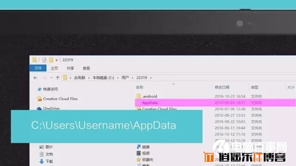The image size is (296, 166).
Task: Expand chevron after 此电脑 in path
Action: [x=89, y=78]
